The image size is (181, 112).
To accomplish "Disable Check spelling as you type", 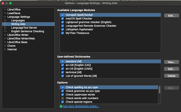I will tap(63, 87).
